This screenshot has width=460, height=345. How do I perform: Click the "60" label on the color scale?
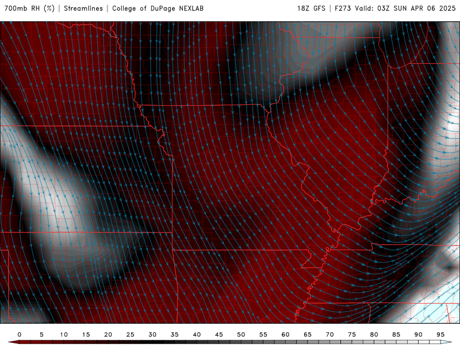(285, 335)
